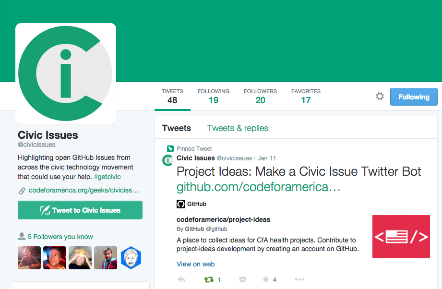This screenshot has width=442, height=289.
Task: Open the tweet's more options ellipsis
Action: (299, 279)
